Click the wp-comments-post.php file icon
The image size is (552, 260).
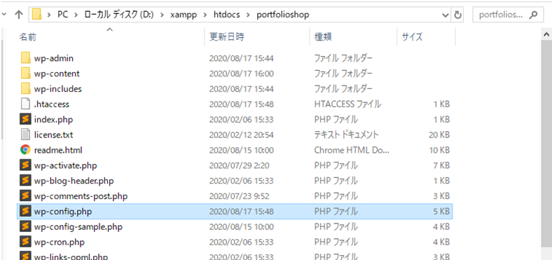click(x=26, y=196)
